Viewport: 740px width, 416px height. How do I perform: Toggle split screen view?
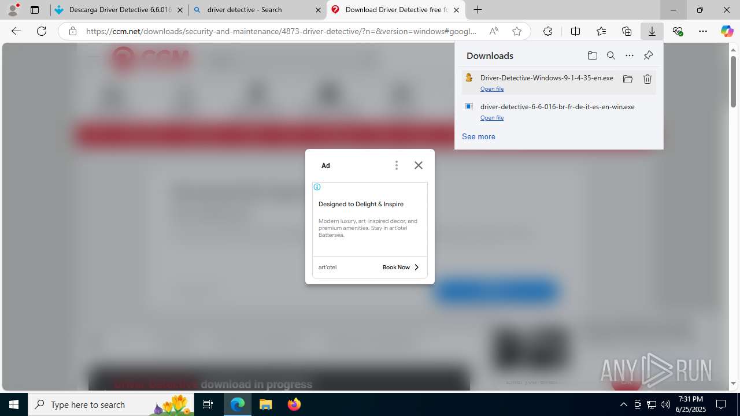(x=575, y=31)
